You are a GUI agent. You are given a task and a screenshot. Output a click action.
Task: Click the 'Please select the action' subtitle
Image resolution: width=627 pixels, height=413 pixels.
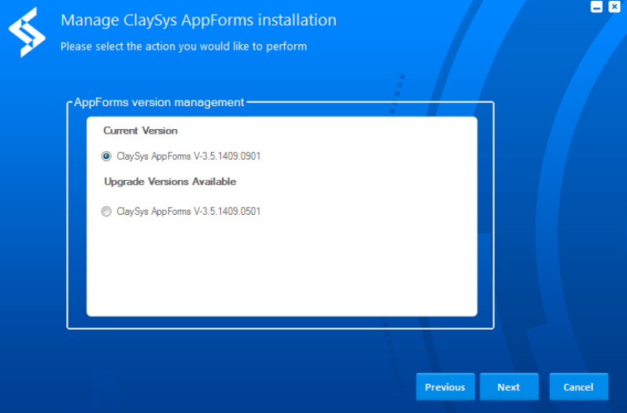183,46
